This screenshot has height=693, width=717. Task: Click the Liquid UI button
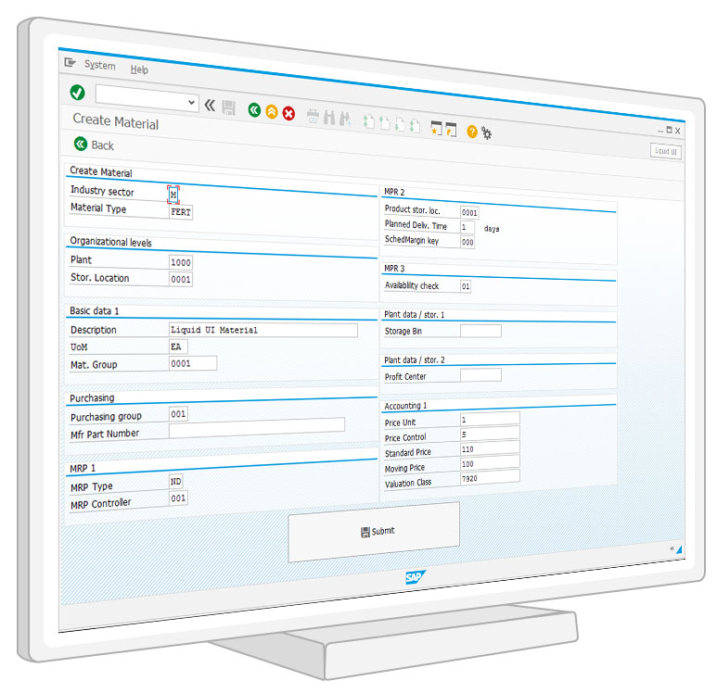click(666, 151)
